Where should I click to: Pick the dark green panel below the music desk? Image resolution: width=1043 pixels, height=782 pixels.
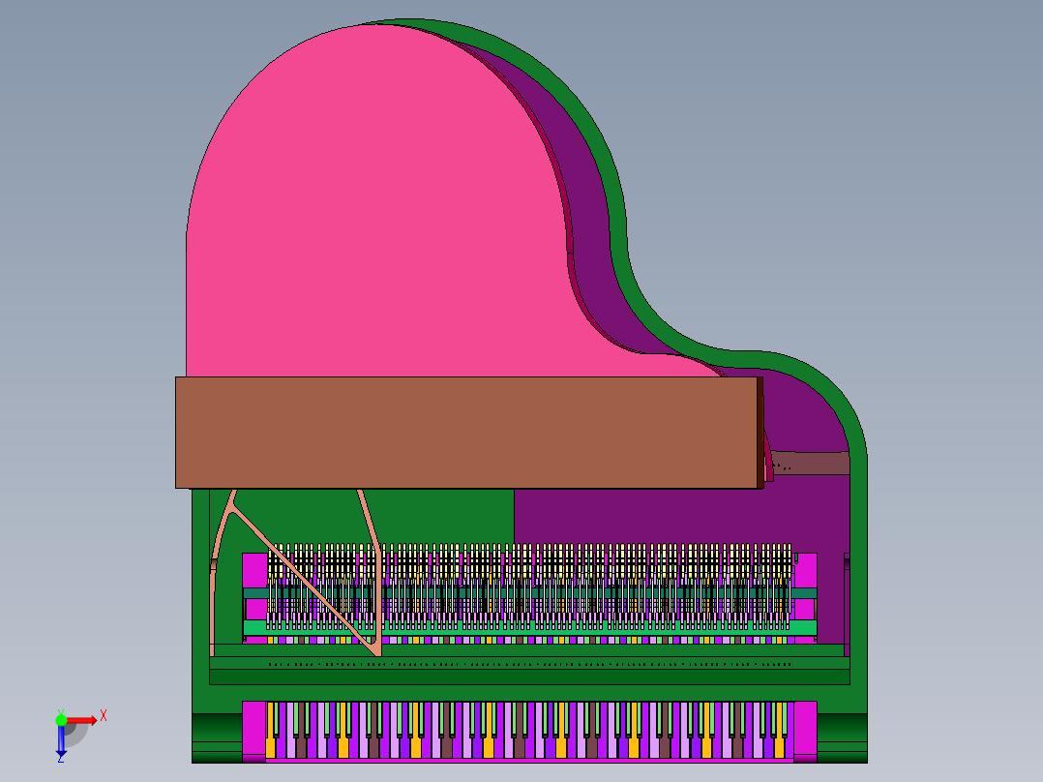click(x=439, y=516)
